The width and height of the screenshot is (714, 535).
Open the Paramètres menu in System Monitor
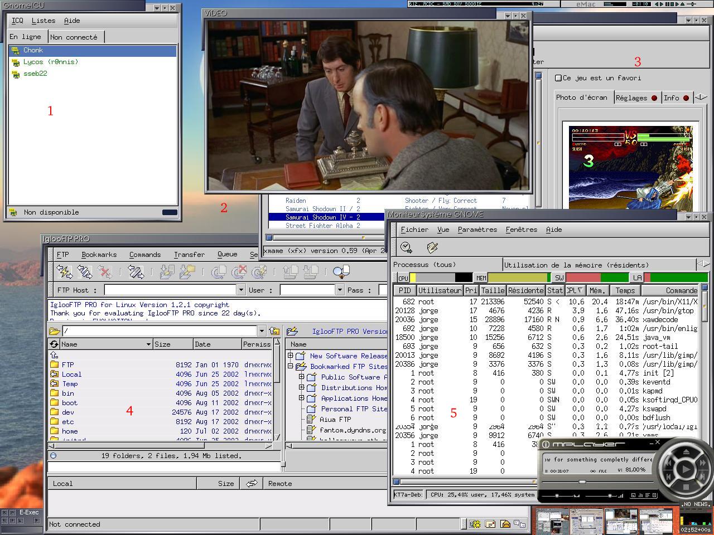point(477,230)
